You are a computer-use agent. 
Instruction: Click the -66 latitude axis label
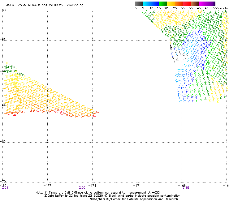3,105
